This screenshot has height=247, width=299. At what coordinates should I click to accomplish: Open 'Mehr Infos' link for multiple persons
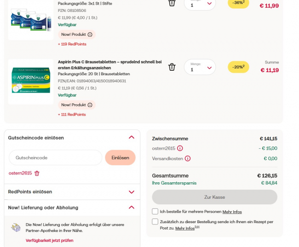coord(232,212)
